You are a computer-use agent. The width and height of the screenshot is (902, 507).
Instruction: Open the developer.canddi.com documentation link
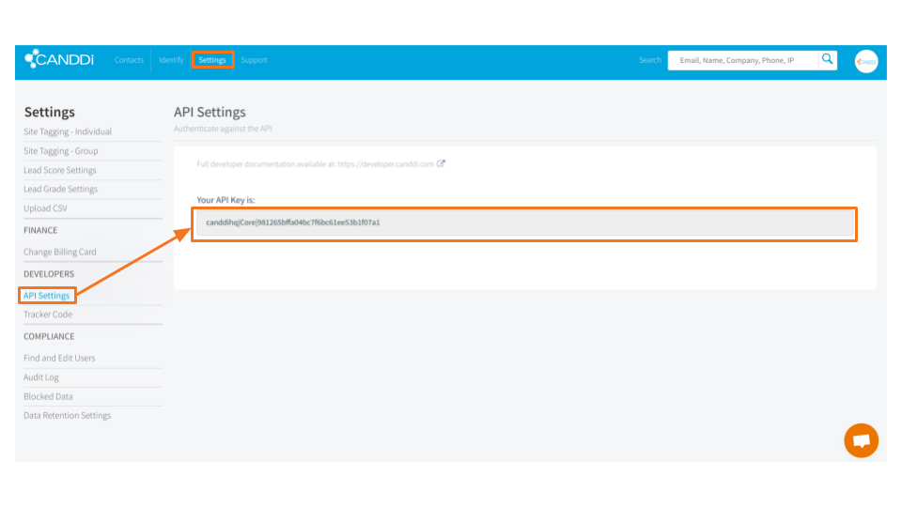pyautogui.click(x=385, y=163)
